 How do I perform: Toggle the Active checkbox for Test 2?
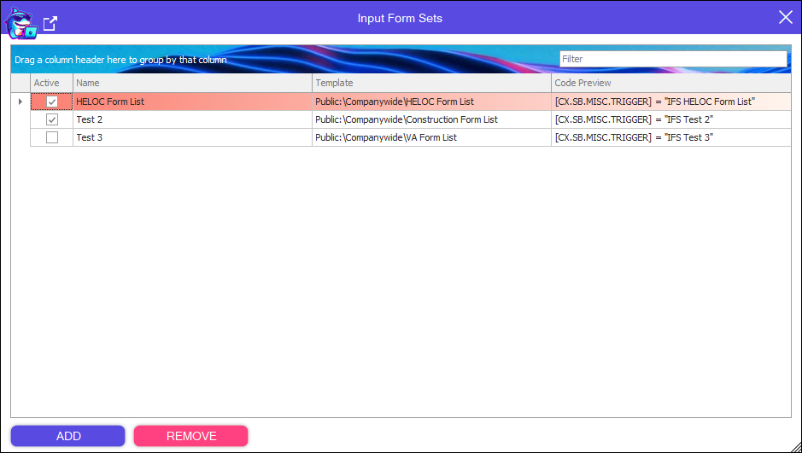tap(52, 119)
